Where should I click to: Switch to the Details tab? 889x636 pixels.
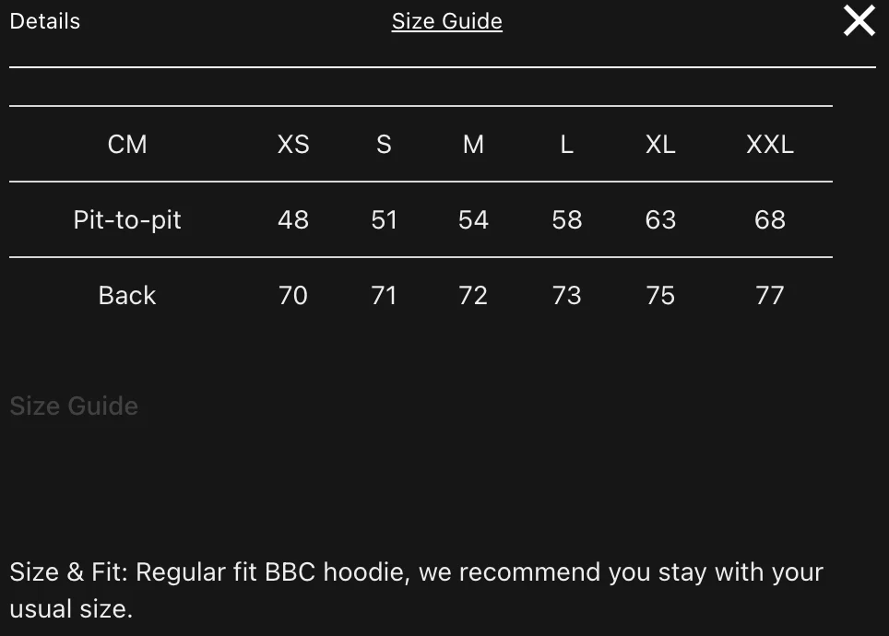(45, 21)
